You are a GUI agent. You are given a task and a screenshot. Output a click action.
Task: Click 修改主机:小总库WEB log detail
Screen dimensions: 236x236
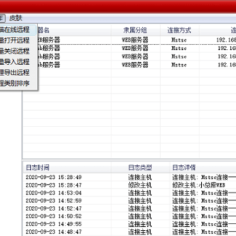pyautogui.click(x=199, y=186)
